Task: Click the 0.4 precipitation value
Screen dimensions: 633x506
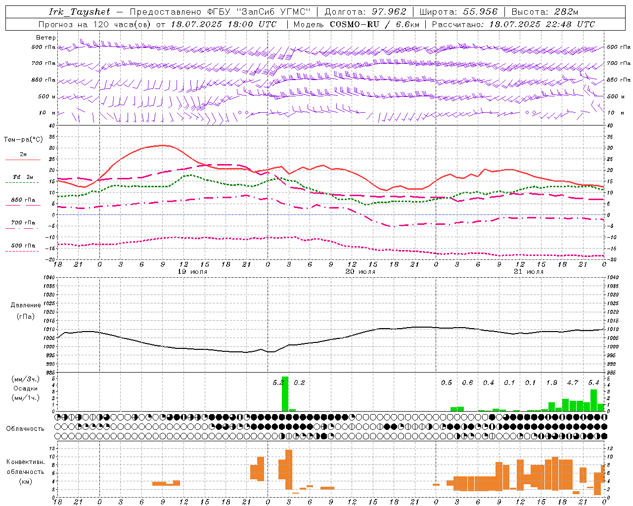Action: point(489,382)
